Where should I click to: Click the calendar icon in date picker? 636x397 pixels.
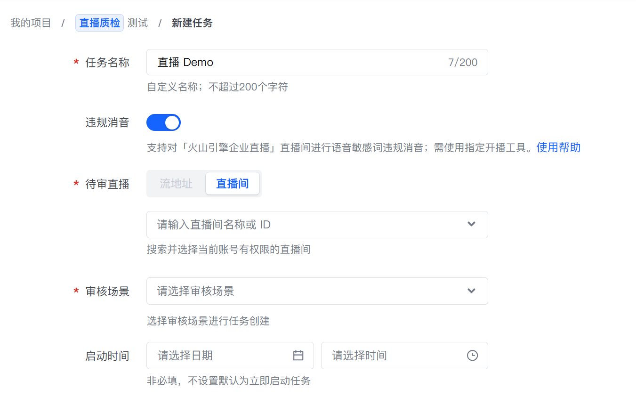298,356
